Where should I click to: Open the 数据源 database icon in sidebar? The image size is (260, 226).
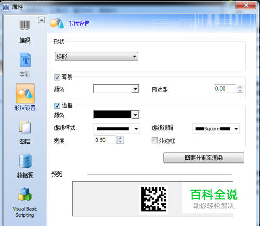pyautogui.click(x=25, y=161)
